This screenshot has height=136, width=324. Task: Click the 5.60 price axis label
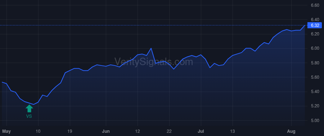pyautogui.click(x=315, y=77)
